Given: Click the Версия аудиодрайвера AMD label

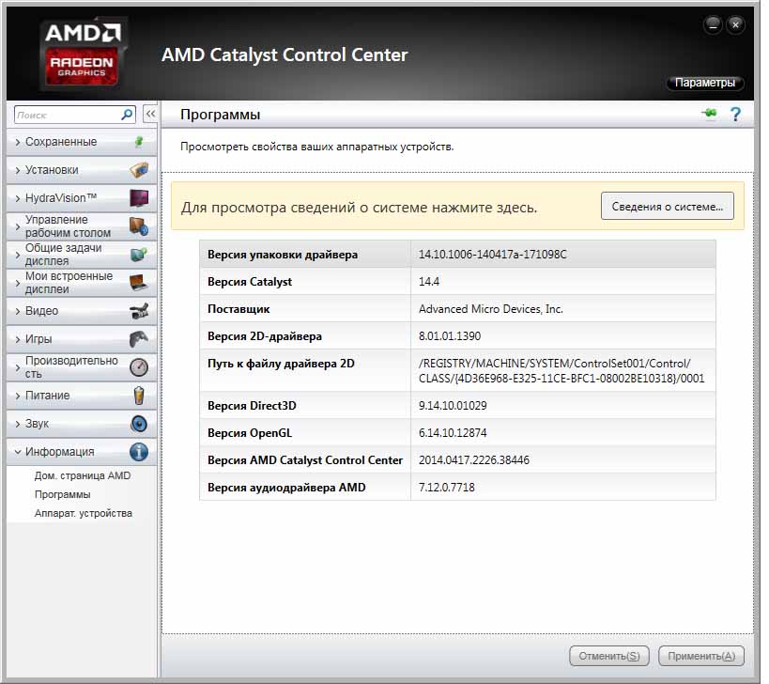Looking at the screenshot, I should (x=286, y=488).
